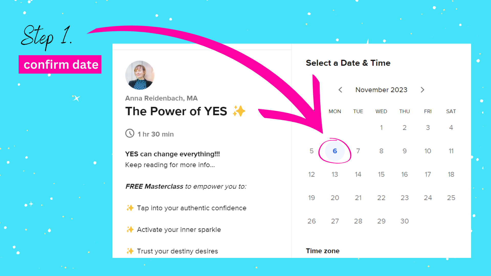The image size is (491, 276).
Task: Click Anna Reidenbach's profile photo
Action: click(x=140, y=75)
